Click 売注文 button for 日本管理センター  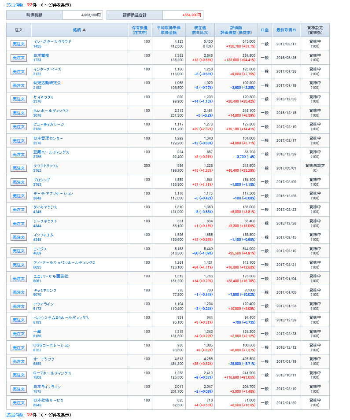pyautogui.click(x=18, y=140)
